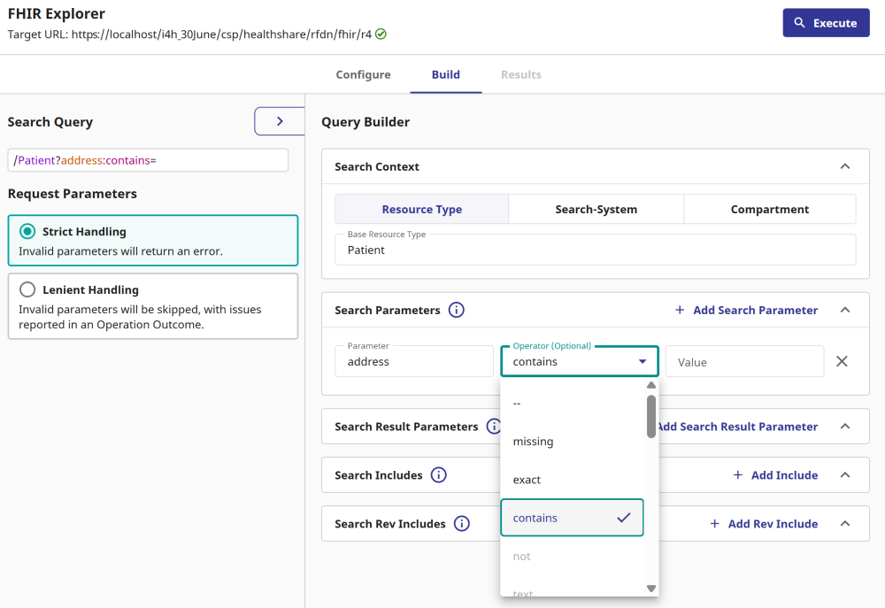The width and height of the screenshot is (885, 608).
Task: Open the Search Rev Includes info icon
Action: [x=462, y=523]
